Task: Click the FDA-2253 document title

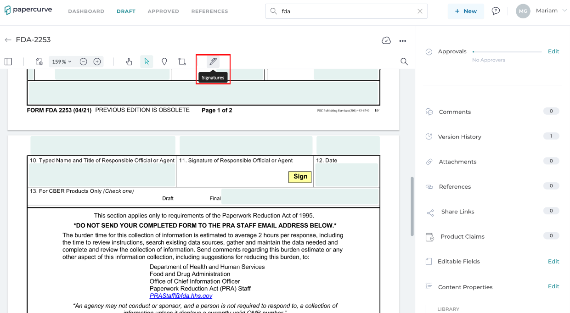Action: 33,40
